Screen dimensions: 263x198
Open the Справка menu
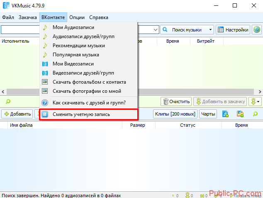99,17
